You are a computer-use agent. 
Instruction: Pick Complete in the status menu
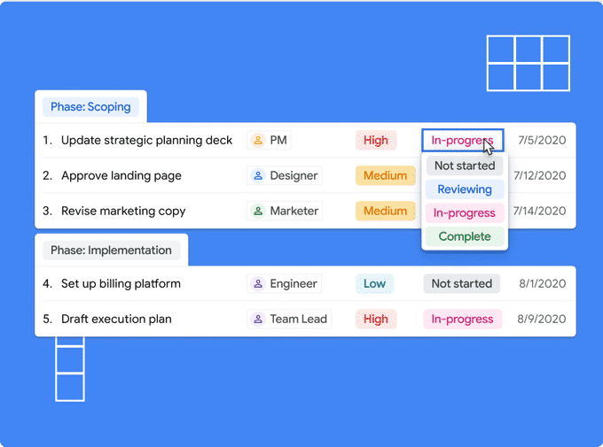pyautogui.click(x=464, y=236)
